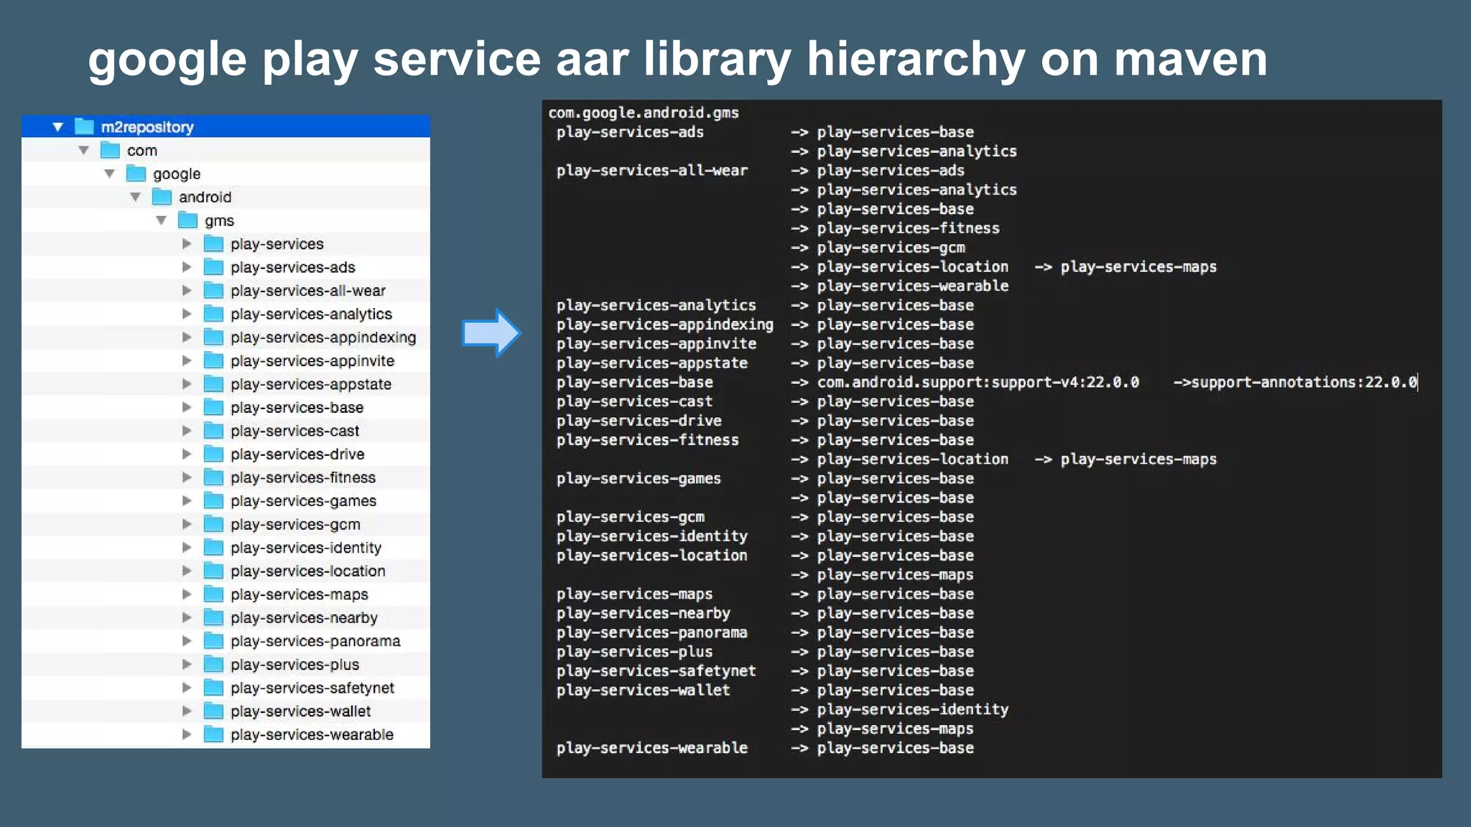Expand the play-services-all-wear folder triangle

point(187,291)
